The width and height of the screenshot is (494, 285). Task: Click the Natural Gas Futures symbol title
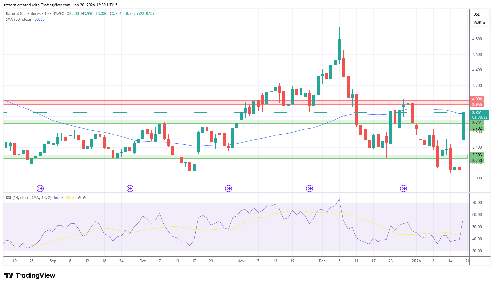click(23, 14)
